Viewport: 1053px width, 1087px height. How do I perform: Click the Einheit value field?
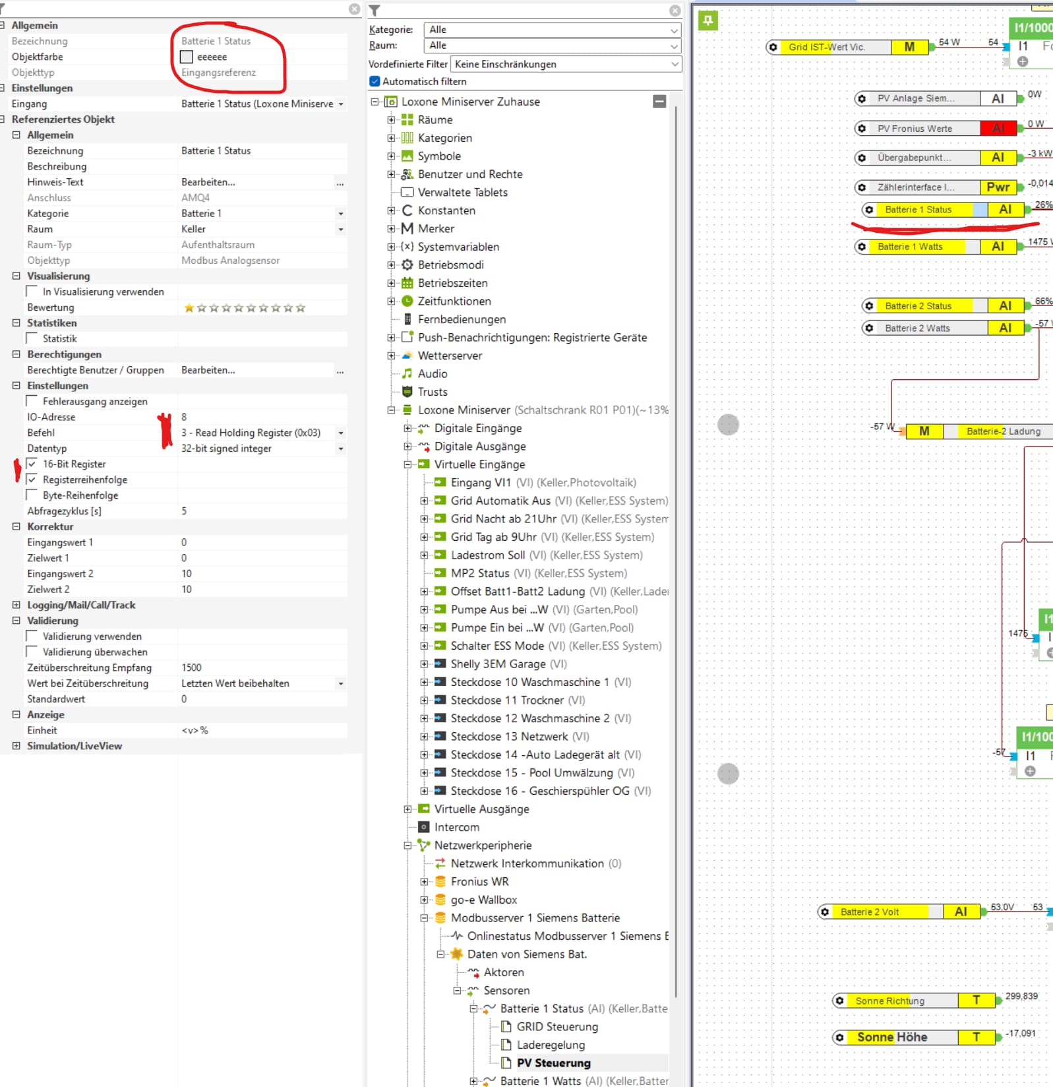pos(262,730)
